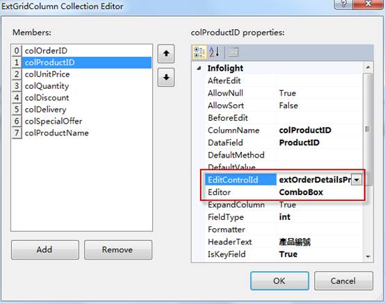Switch property grid to Categorized view
385x304 pixels.
(x=199, y=52)
